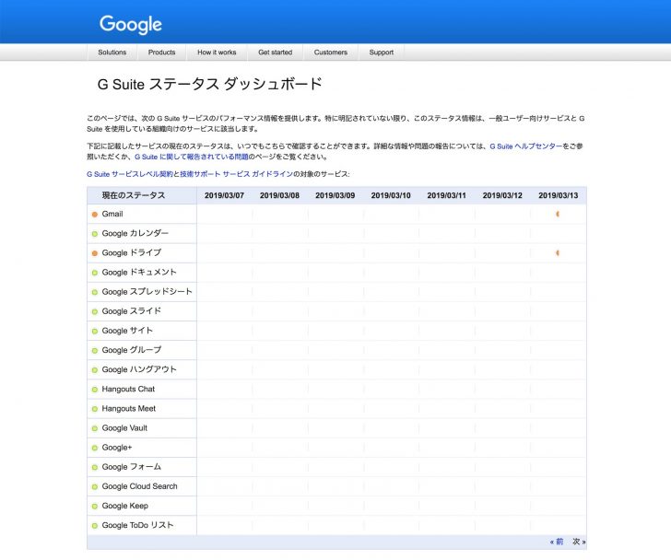Click the 2019/03/13 date column header
This screenshot has width=671, height=560.
(558, 195)
